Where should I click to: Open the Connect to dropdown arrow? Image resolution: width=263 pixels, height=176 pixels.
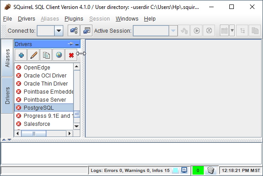tap(59, 30)
